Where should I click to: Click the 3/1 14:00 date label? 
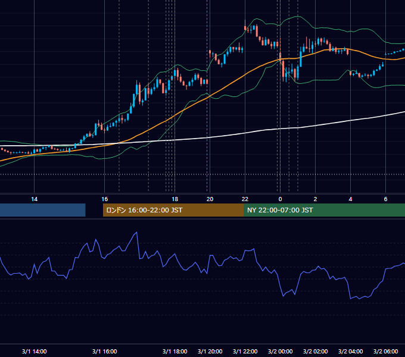coord(35,351)
